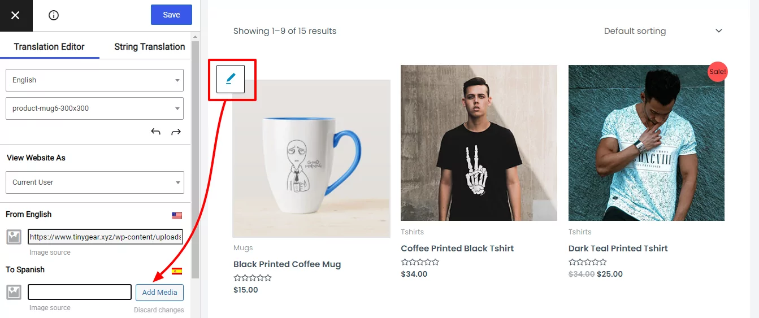Click the Discard changes link
The width and height of the screenshot is (759, 318).
[x=159, y=310]
